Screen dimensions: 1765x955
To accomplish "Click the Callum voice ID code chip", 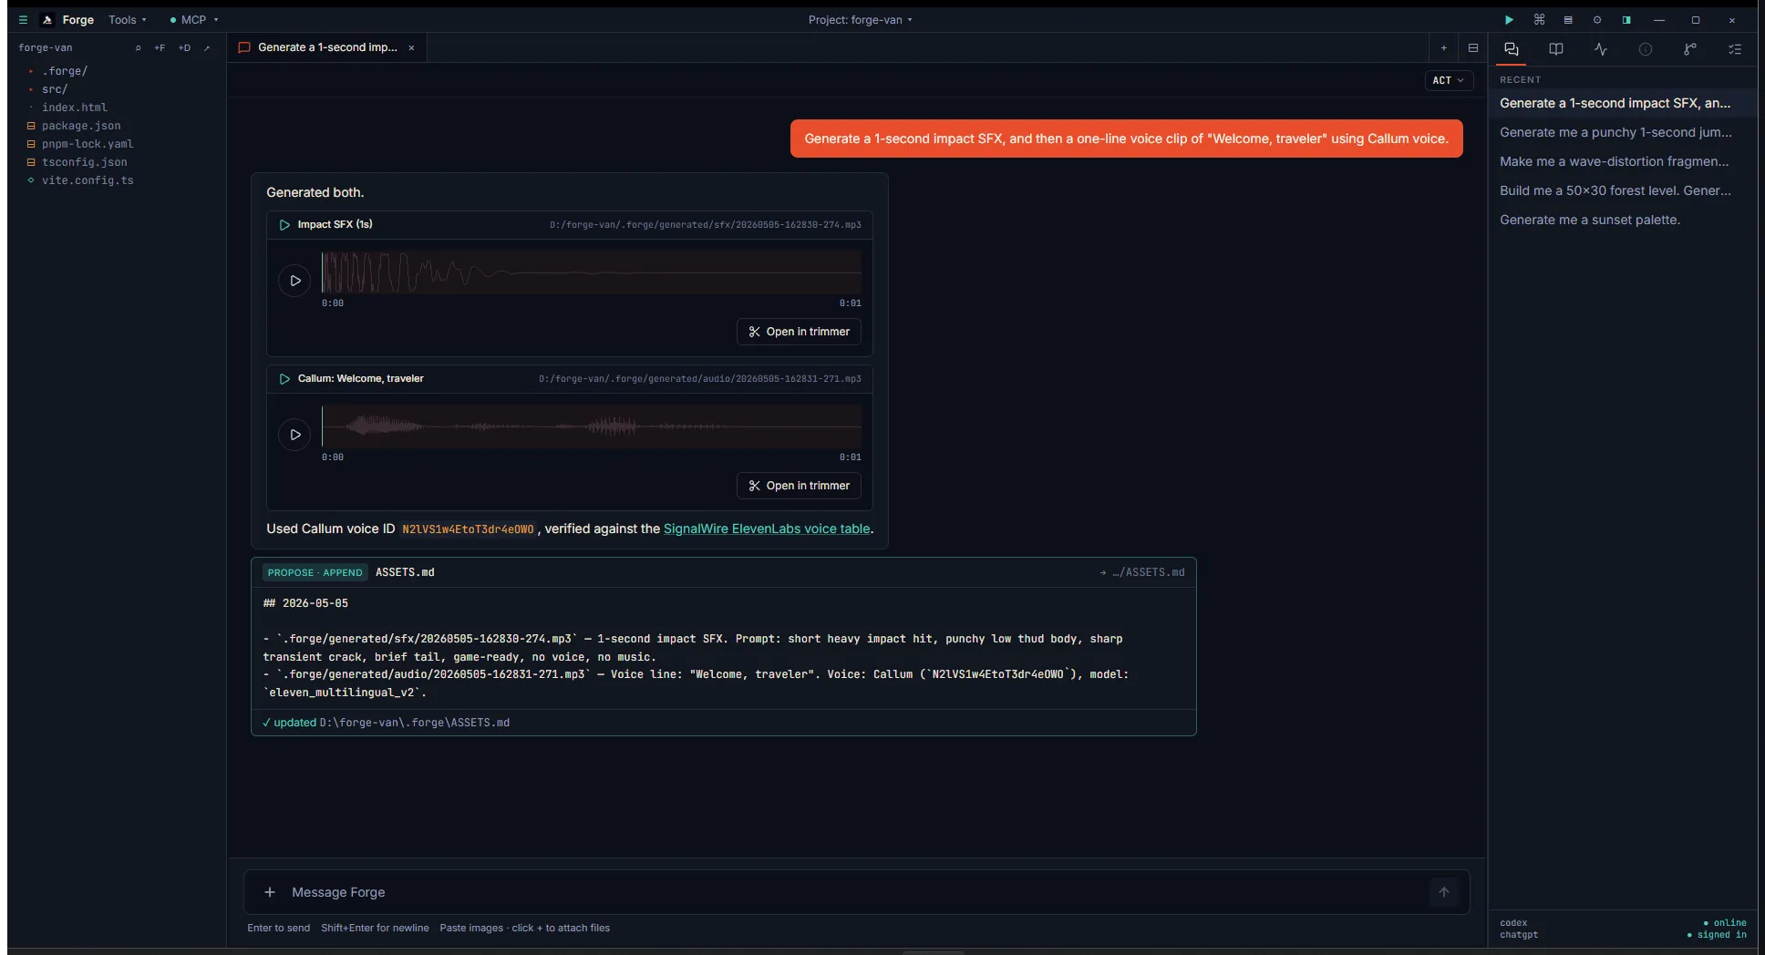I will click(468, 529).
